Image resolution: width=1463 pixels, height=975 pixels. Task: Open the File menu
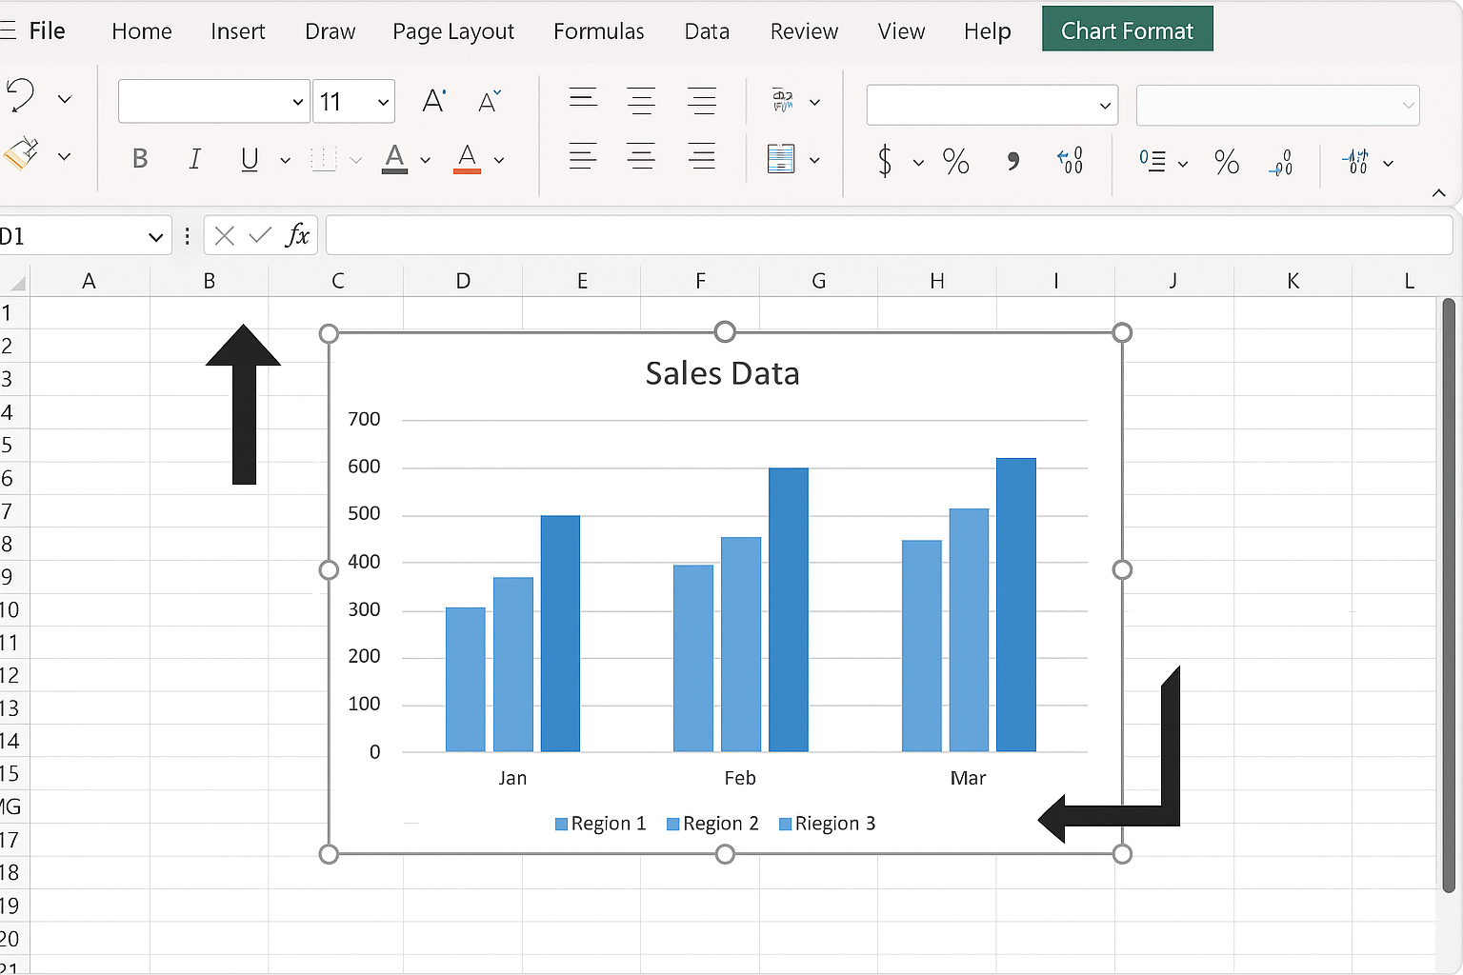(x=47, y=30)
